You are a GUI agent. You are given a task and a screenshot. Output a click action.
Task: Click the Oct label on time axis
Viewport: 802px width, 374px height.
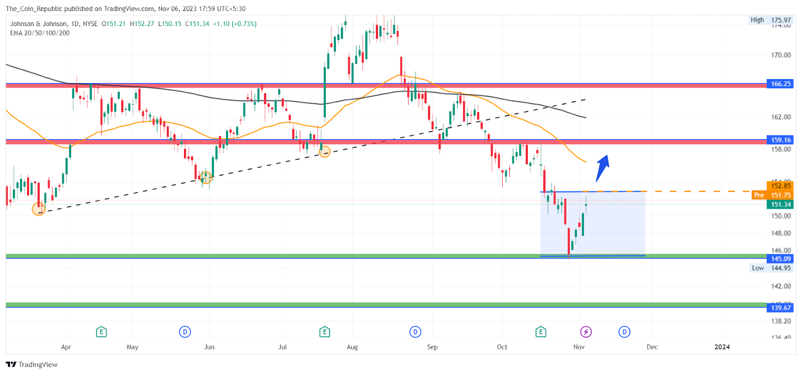(502, 347)
